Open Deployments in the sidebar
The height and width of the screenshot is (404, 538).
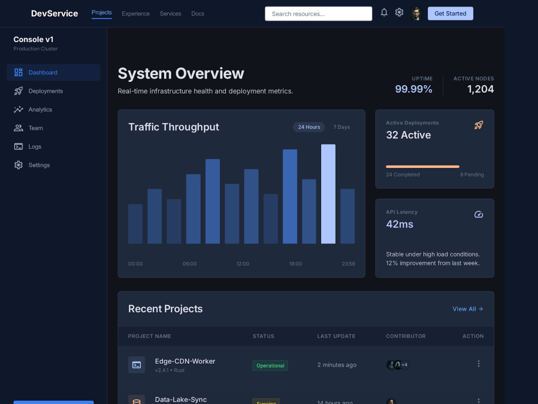click(53, 90)
